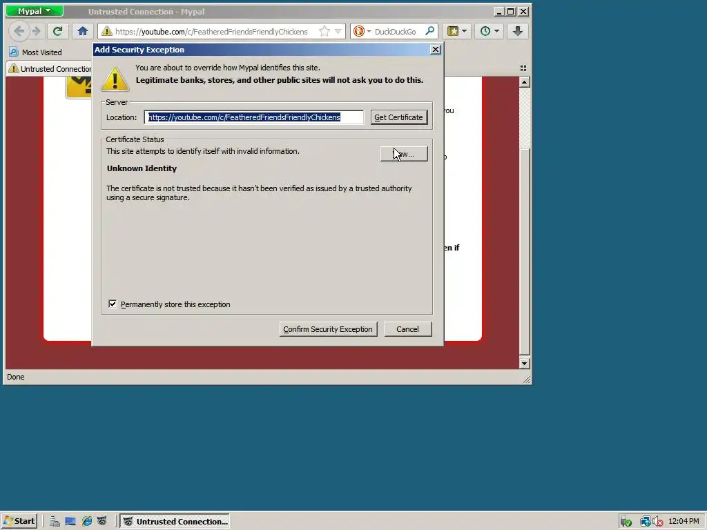The height and width of the screenshot is (530, 707).
Task: Click the Unknown Identity heading
Action: point(142,168)
